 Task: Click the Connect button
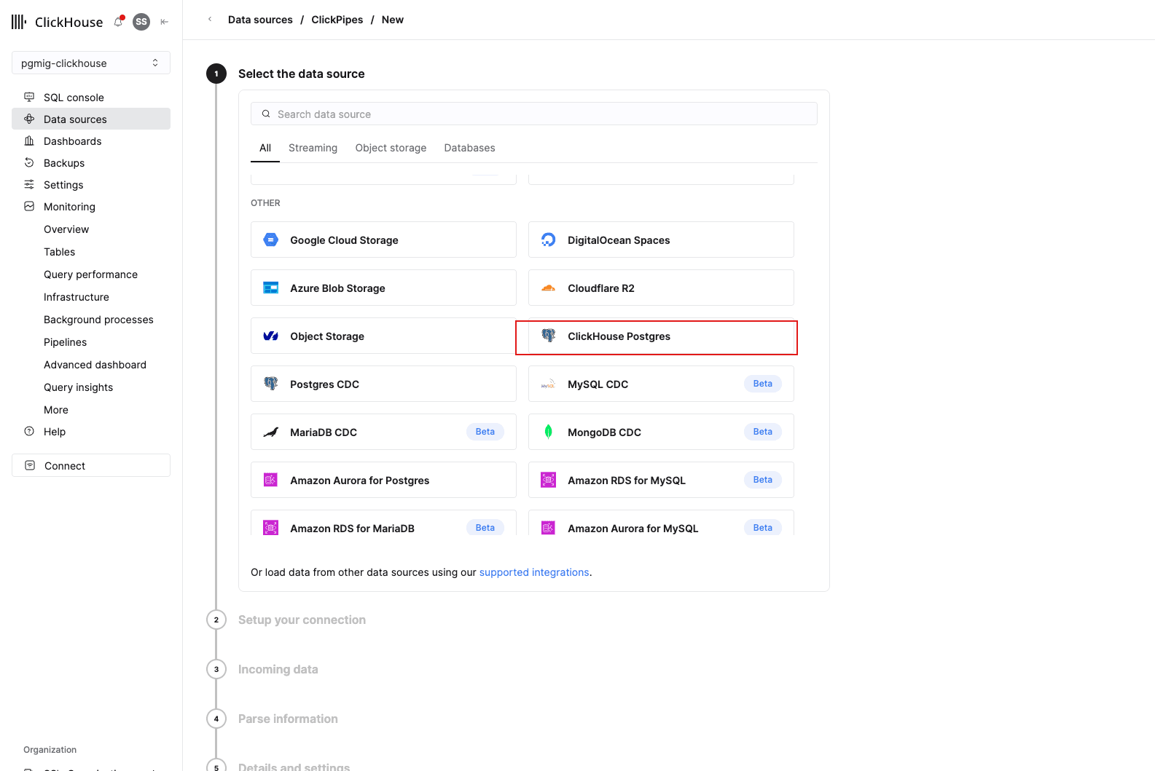point(91,465)
